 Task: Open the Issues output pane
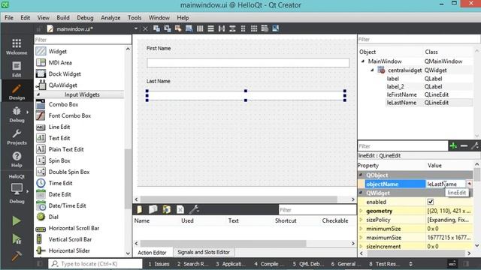pos(159,264)
